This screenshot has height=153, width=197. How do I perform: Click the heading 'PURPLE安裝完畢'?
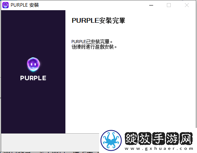(x=98, y=21)
